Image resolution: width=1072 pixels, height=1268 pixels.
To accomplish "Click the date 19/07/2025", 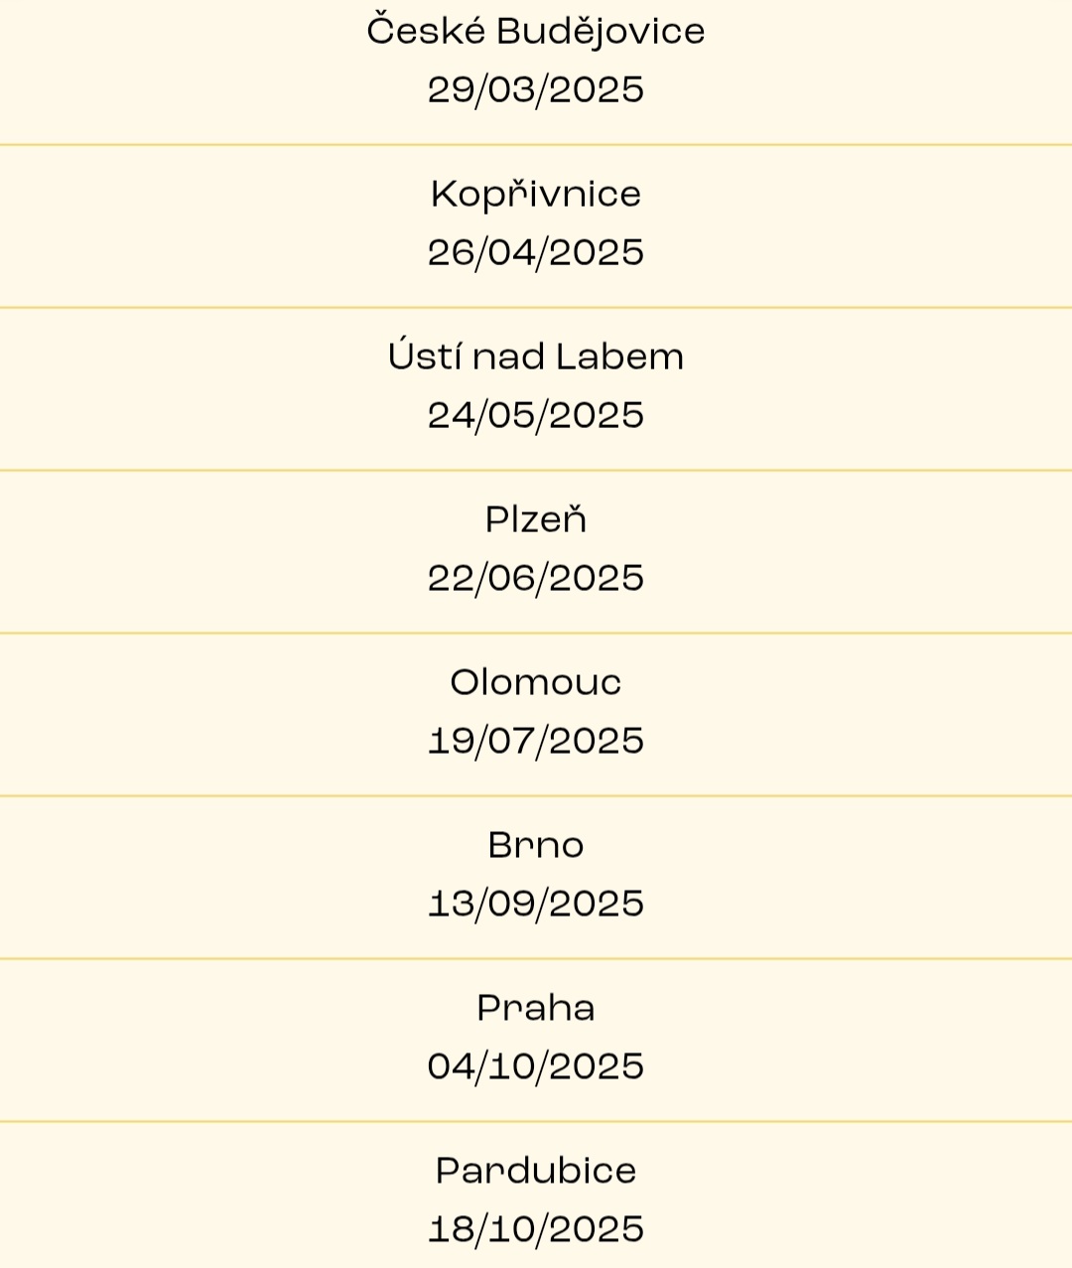I will click(x=536, y=742).
